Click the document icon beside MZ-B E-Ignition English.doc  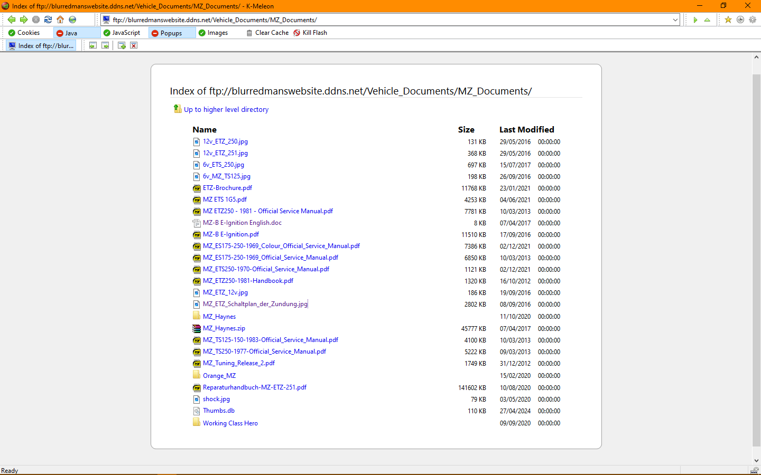[x=197, y=223]
